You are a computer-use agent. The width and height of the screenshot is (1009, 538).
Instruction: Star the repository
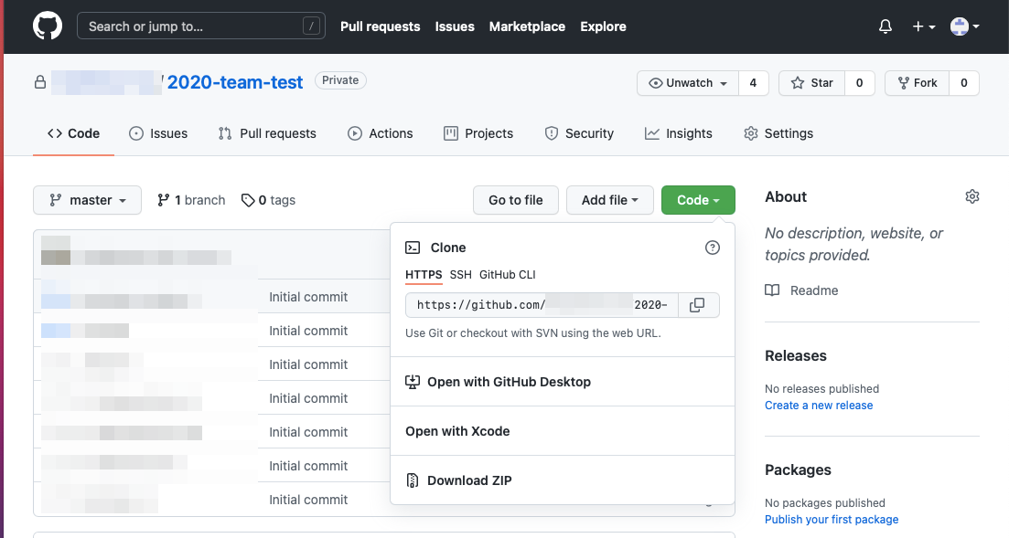[x=811, y=83]
